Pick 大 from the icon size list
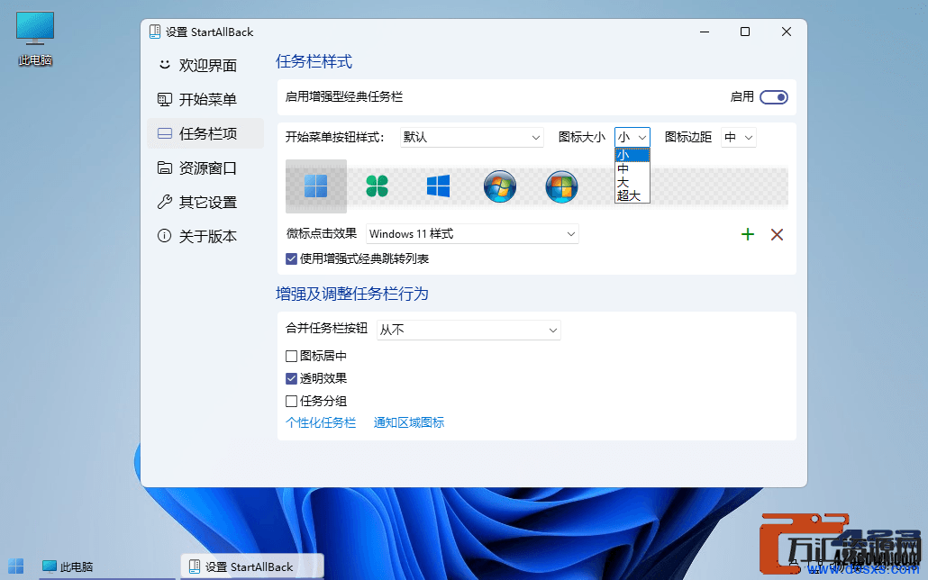 coord(632,182)
